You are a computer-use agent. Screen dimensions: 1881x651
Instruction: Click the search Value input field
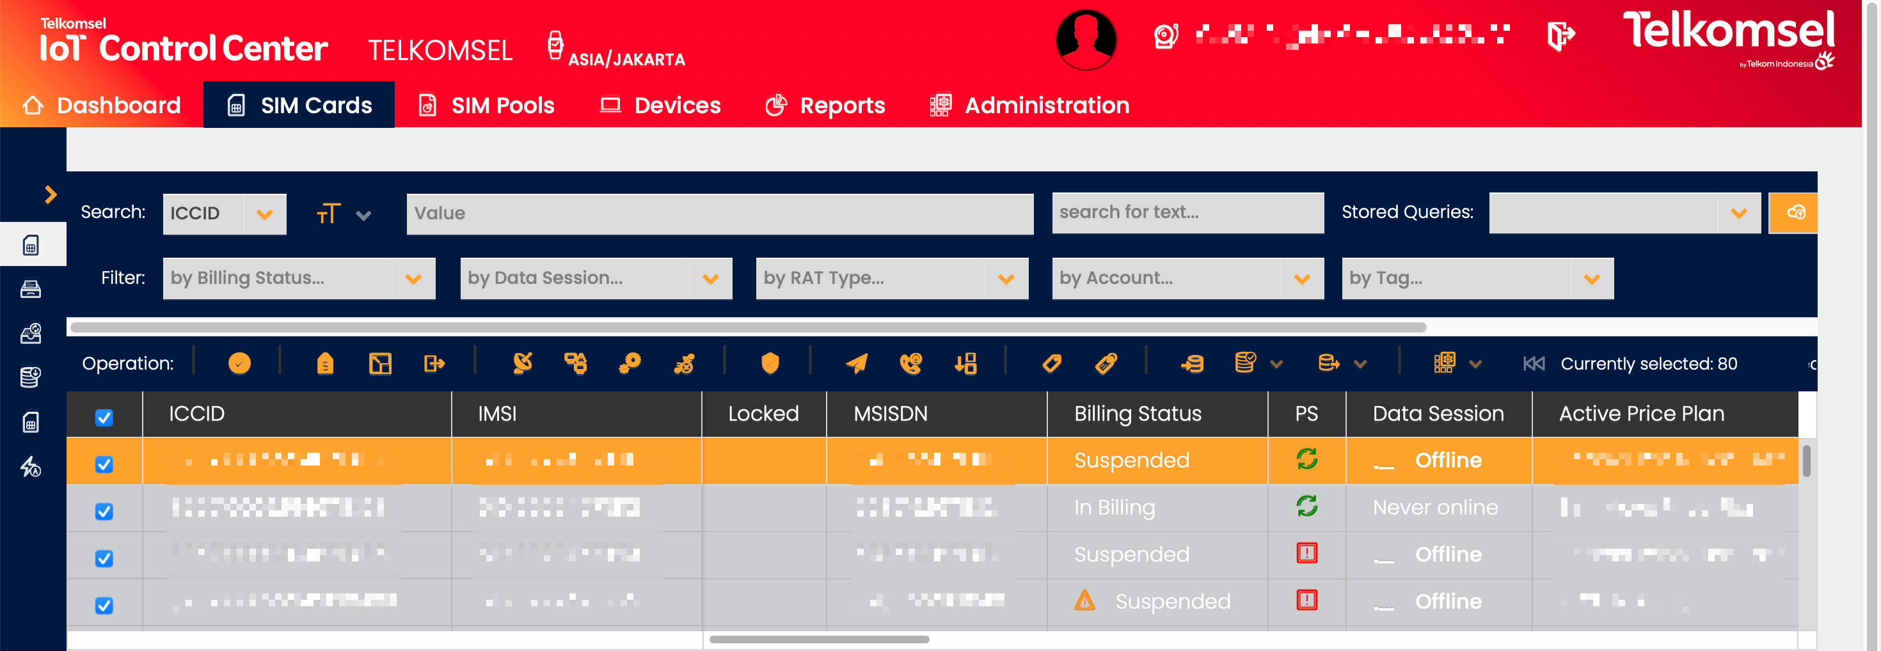719,214
